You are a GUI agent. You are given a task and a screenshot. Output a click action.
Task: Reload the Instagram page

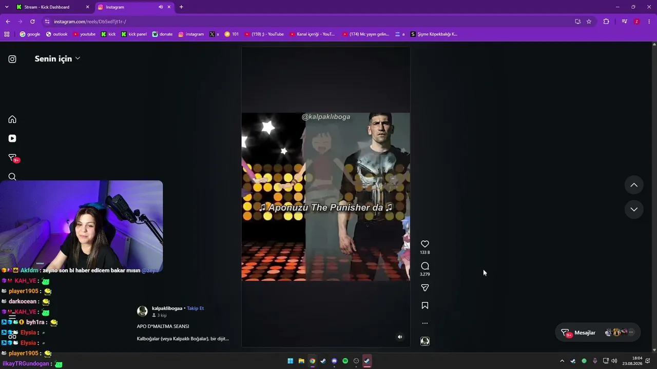(32, 22)
